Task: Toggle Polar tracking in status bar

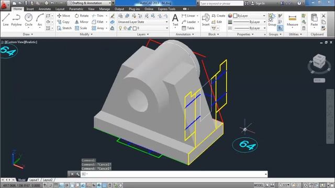Action: pyautogui.click(x=66, y=185)
